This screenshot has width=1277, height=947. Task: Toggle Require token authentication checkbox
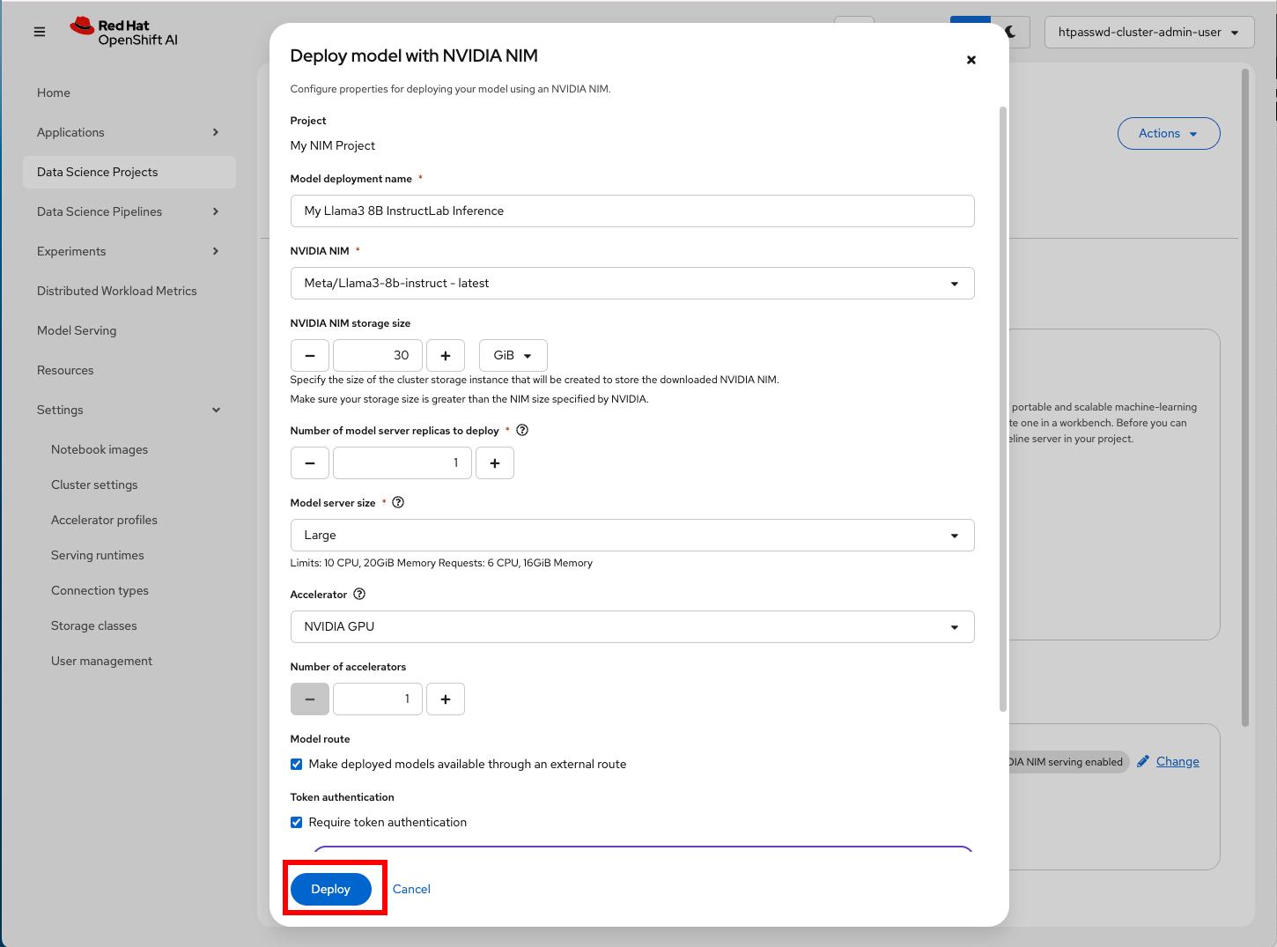(297, 823)
